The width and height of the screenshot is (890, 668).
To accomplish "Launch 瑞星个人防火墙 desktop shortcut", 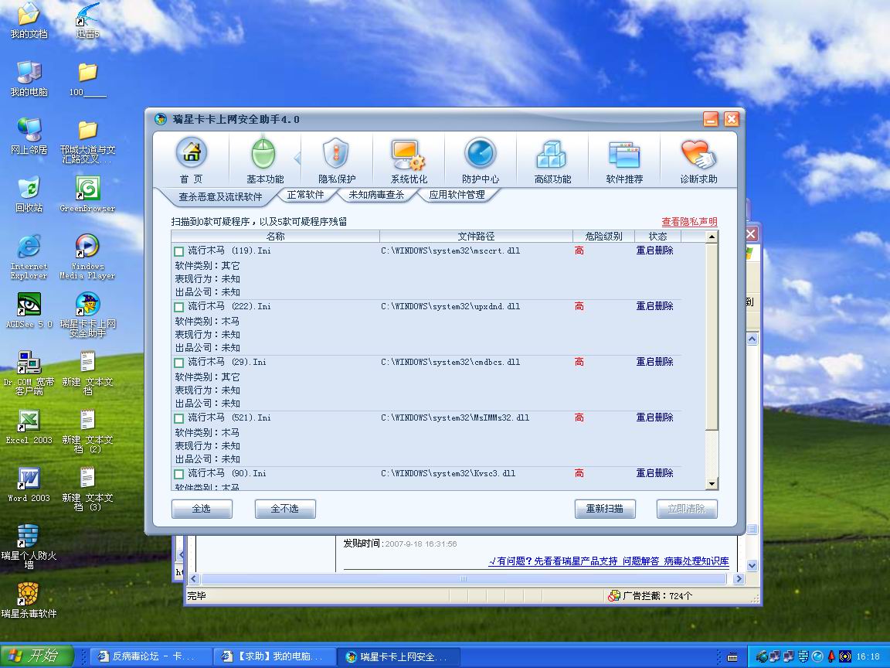I will click(x=29, y=547).
